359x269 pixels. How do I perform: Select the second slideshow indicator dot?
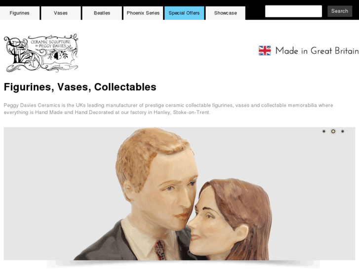click(x=333, y=131)
